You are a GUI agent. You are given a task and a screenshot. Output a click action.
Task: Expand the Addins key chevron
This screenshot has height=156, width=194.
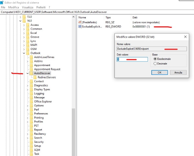(27, 61)
